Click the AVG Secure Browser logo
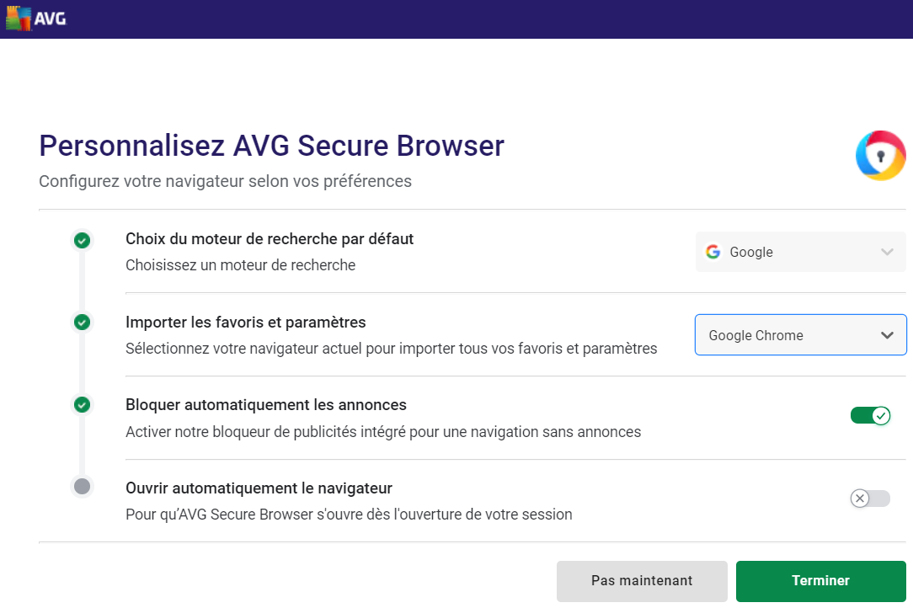913x608 pixels. (880, 156)
